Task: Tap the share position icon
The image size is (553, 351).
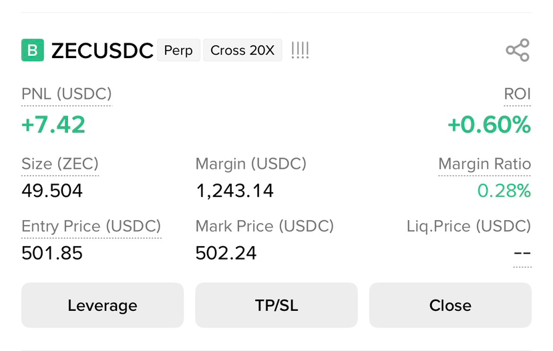Action: click(x=518, y=50)
